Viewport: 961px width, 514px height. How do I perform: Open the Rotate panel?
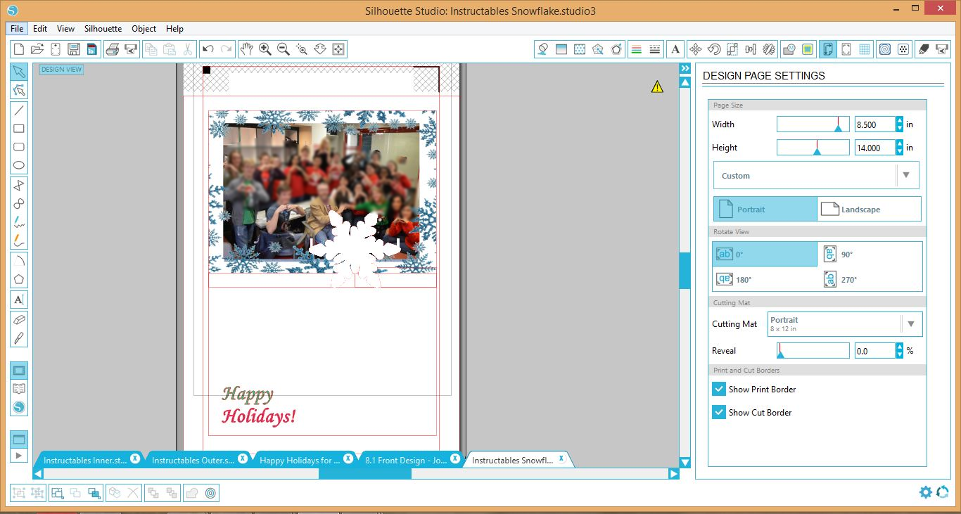[714, 49]
